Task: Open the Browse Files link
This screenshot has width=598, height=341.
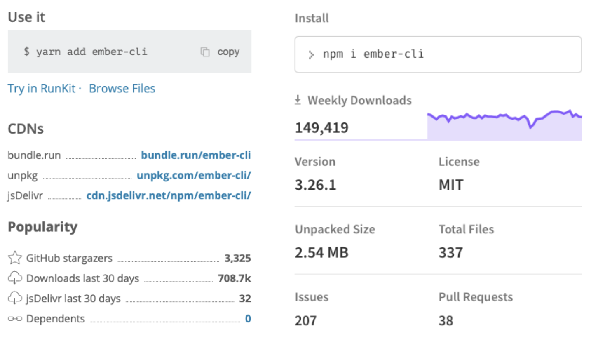Action: pos(122,89)
